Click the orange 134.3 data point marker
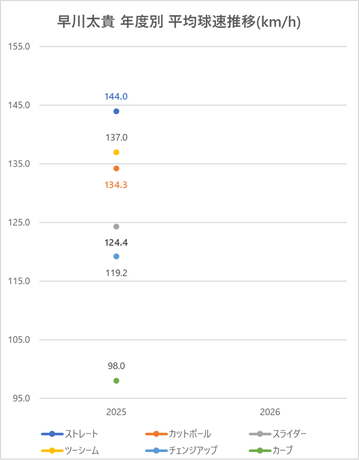Screen dimensions: 359x460 point(116,168)
